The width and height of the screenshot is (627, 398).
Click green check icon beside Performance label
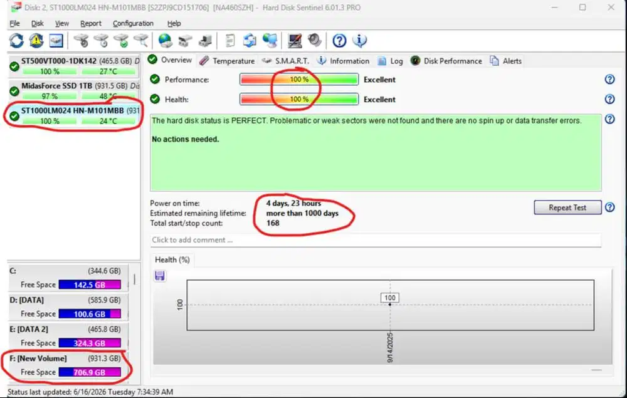[x=155, y=80]
